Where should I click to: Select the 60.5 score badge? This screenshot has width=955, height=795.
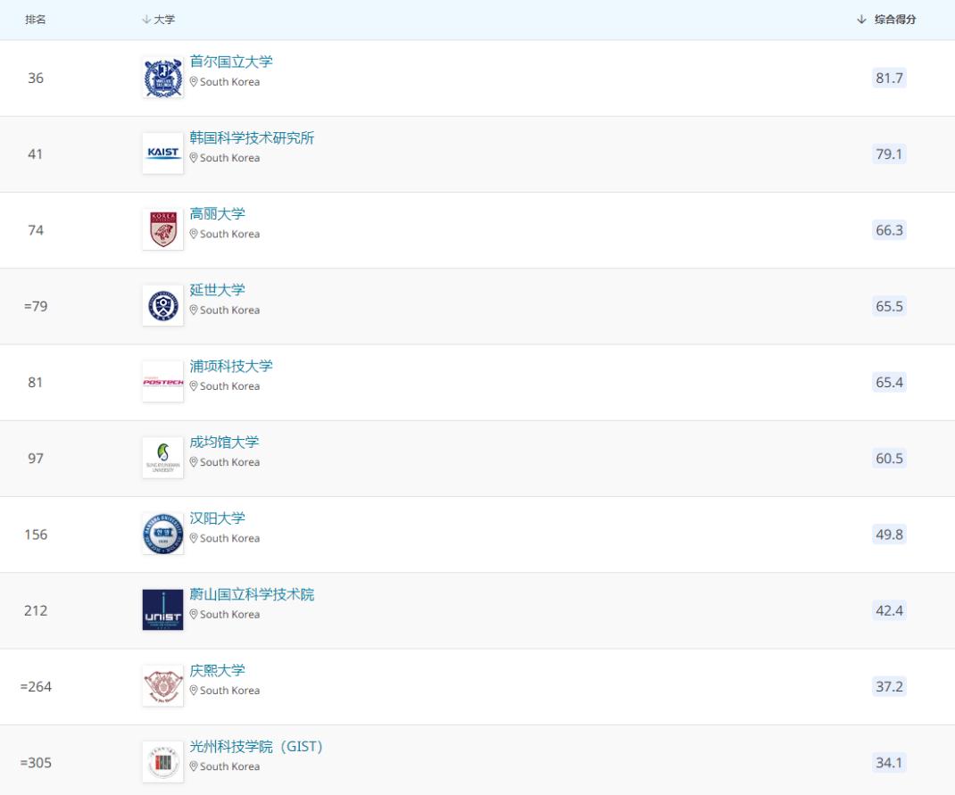tap(889, 459)
